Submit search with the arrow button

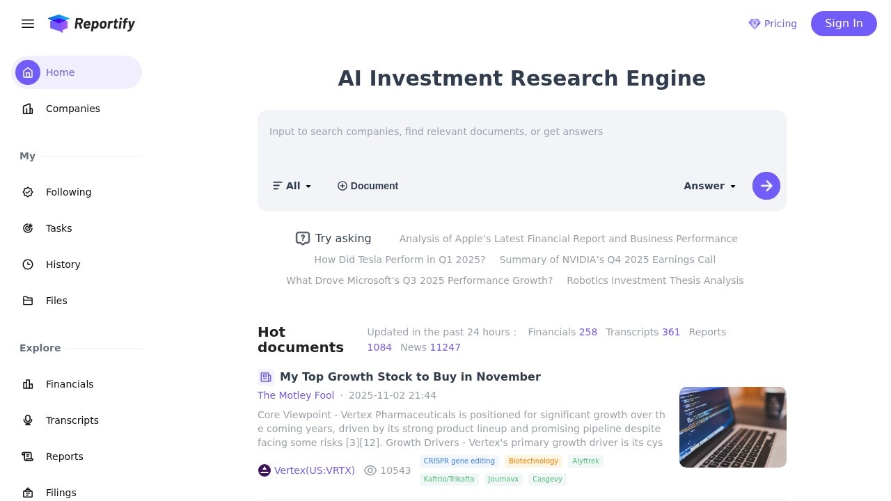(x=766, y=186)
